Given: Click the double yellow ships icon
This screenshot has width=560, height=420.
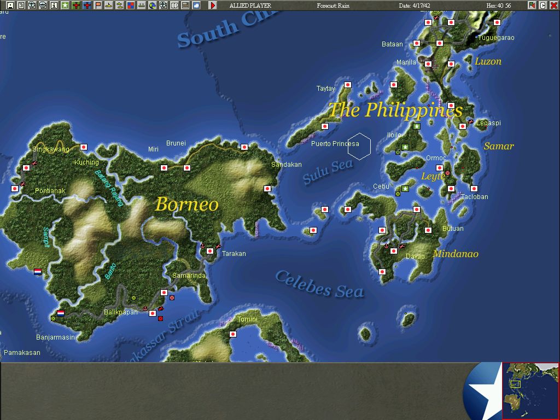Looking at the screenshot, I should (120, 5).
